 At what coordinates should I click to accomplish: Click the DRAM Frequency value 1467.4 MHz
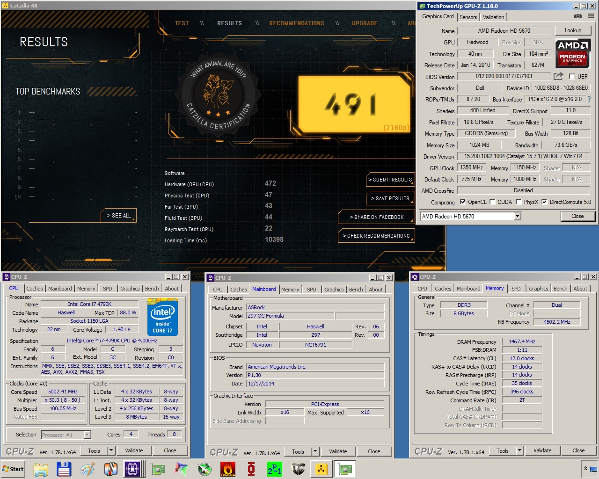(522, 341)
